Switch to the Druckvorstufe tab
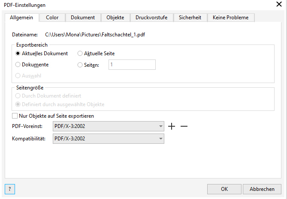The height and width of the screenshot is (199, 287). (x=151, y=18)
